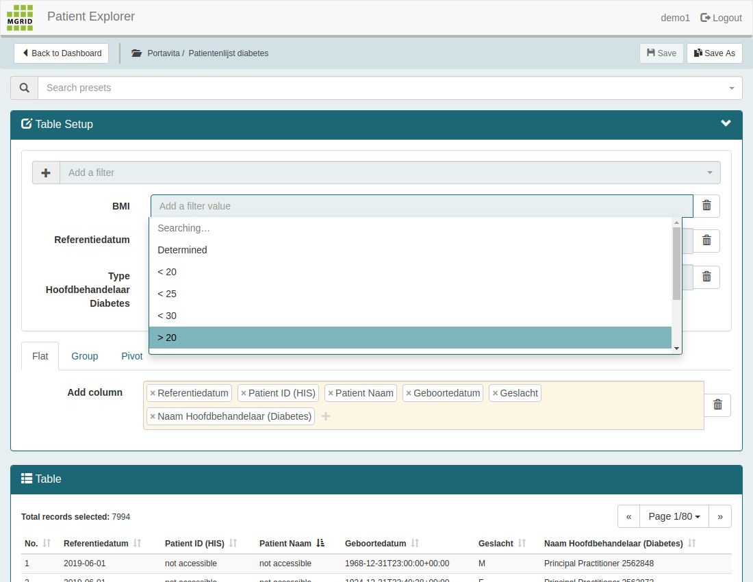The width and height of the screenshot is (753, 582).
Task: Remove Naam Hoofdbehandelaar (Diabetes) column tag
Action: (x=153, y=416)
